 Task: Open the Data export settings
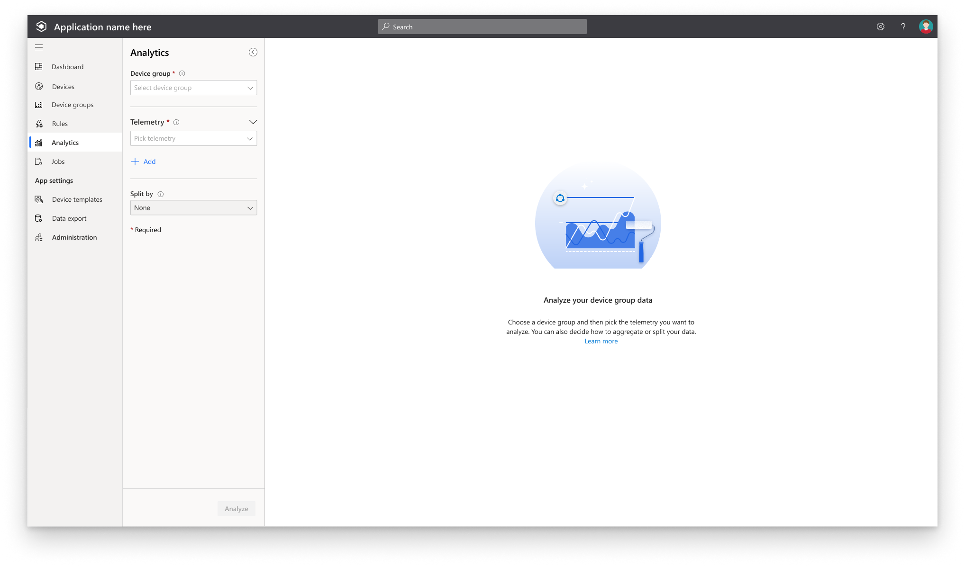point(69,218)
